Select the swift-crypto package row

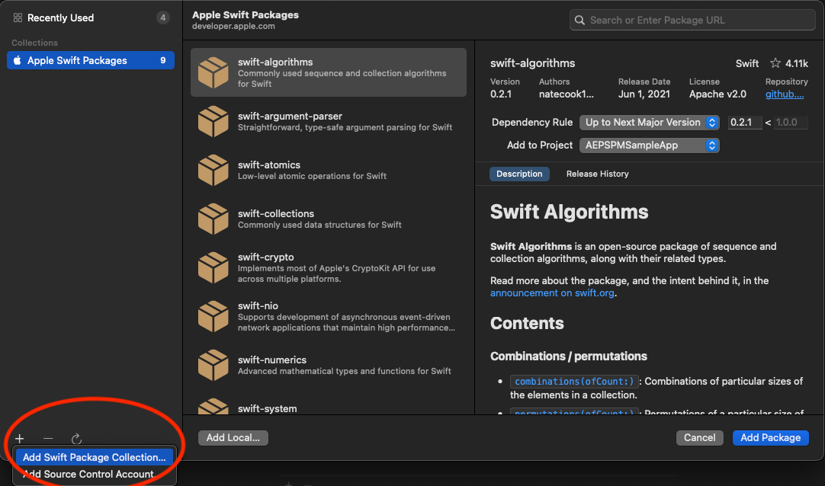click(x=329, y=267)
